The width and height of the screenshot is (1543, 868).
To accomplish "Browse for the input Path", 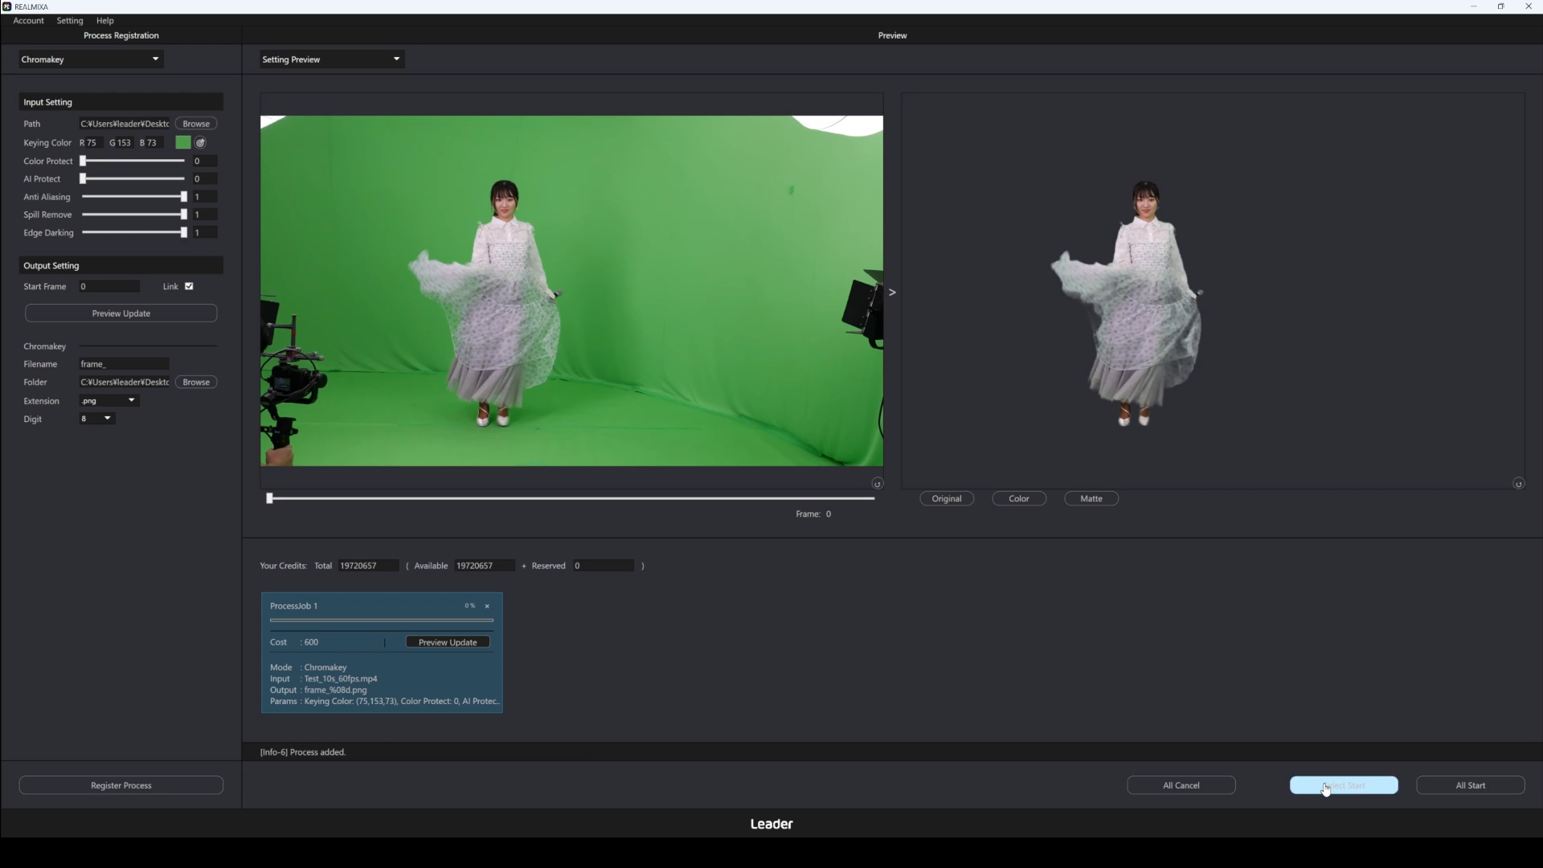I will click(196, 124).
